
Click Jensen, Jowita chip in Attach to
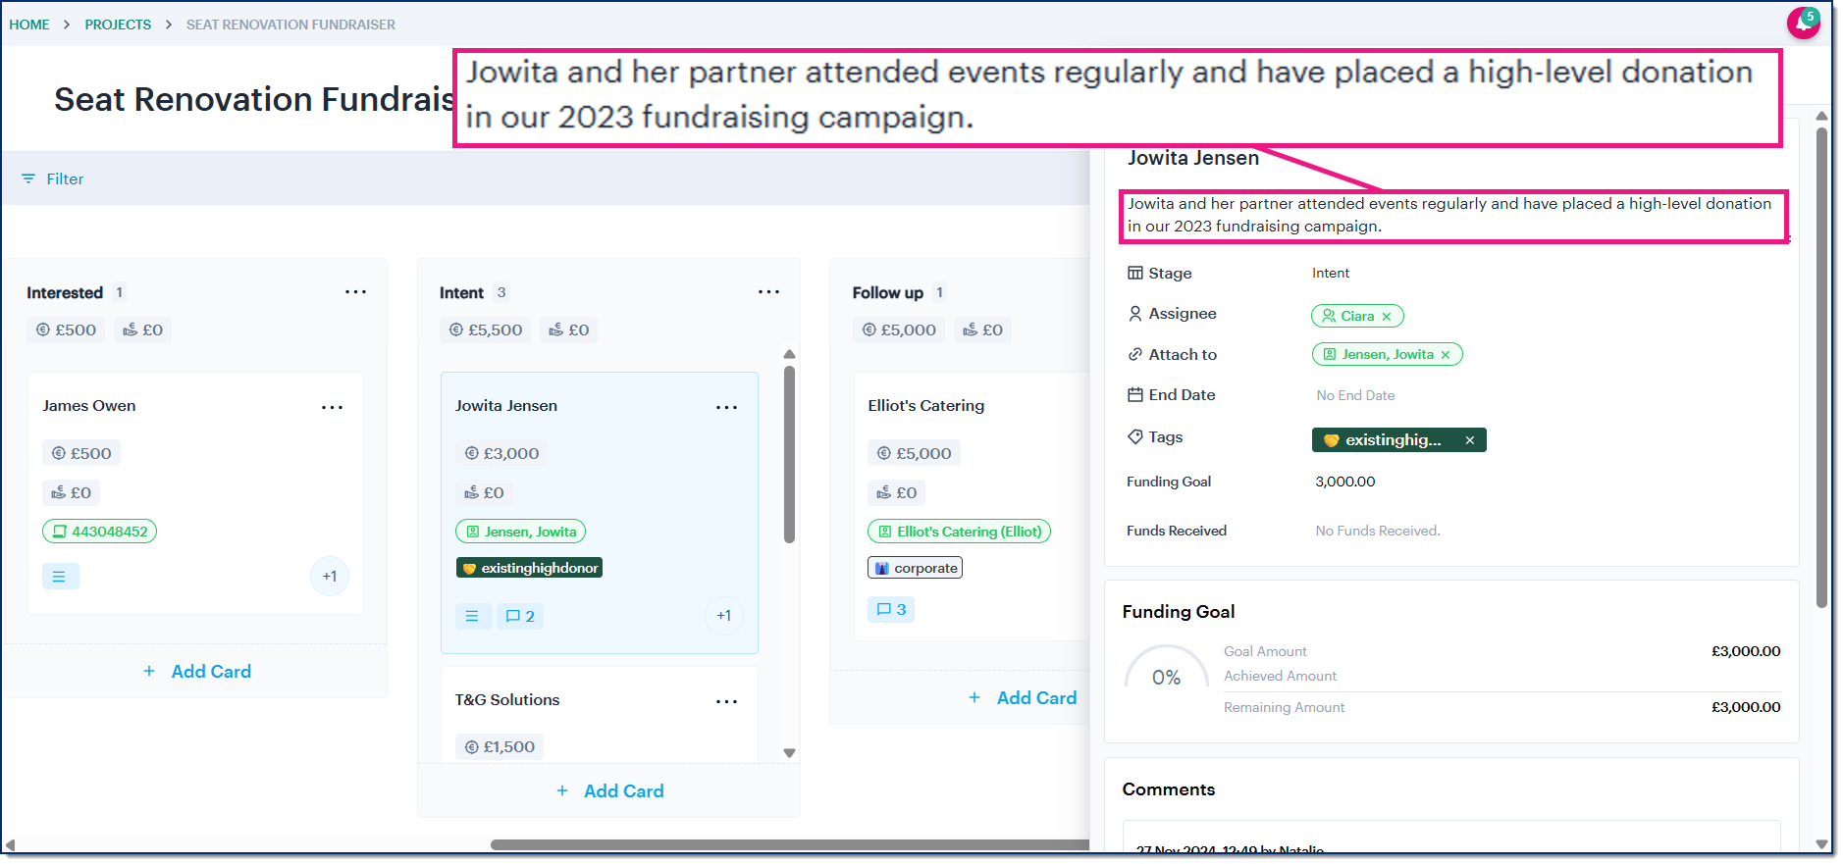coord(1387,354)
